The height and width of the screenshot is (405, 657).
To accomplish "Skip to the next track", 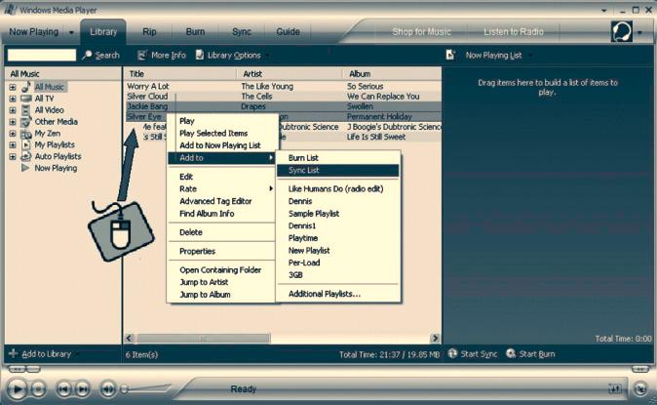I will [x=82, y=389].
